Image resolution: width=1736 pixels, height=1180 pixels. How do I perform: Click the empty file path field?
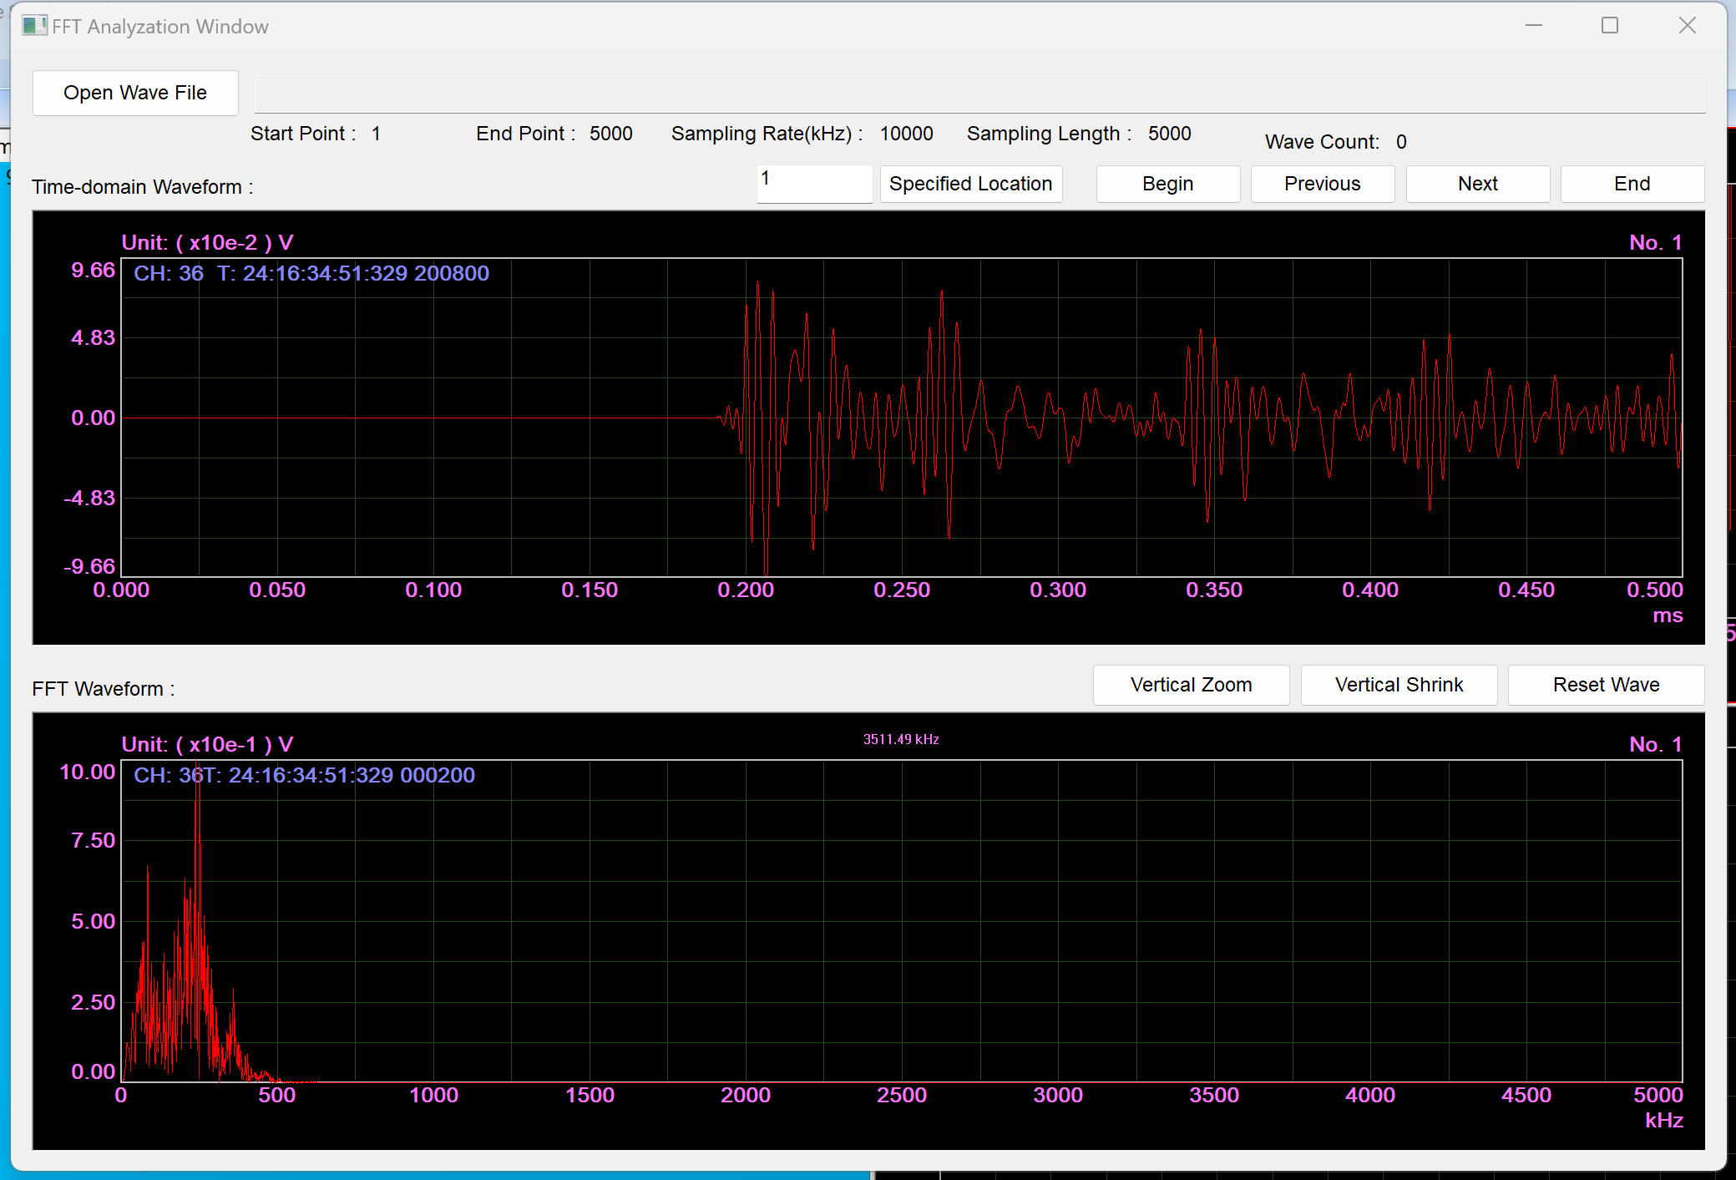point(979,94)
